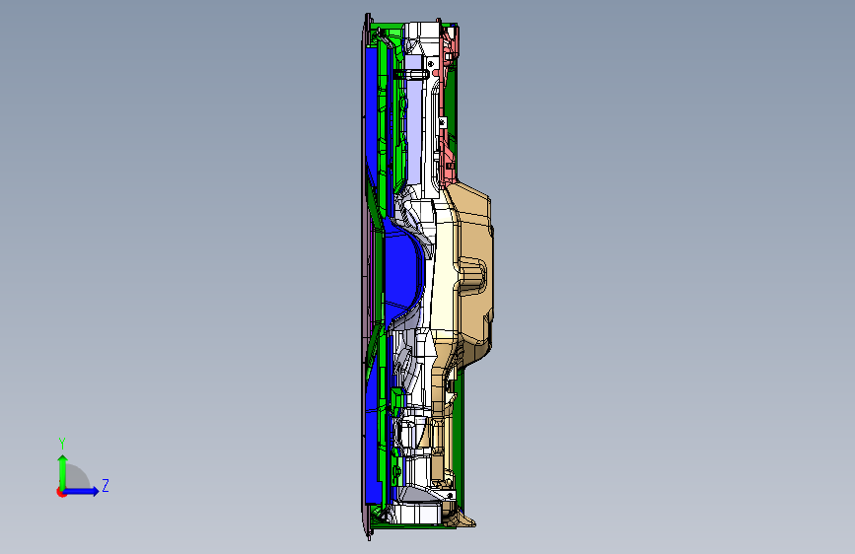Viewport: 855px width, 554px height.
Task: Select the tan foot at the model's bottom right
Action: (x=463, y=520)
